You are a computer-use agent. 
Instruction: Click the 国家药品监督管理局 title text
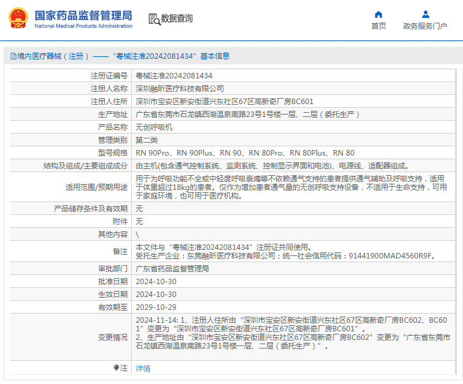click(x=83, y=14)
